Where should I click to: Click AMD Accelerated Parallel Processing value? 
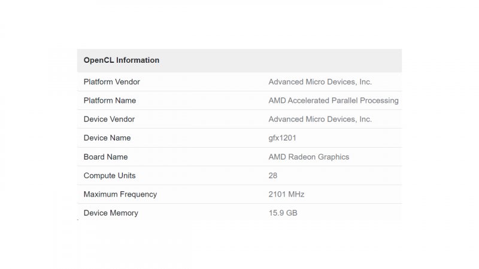(x=333, y=100)
